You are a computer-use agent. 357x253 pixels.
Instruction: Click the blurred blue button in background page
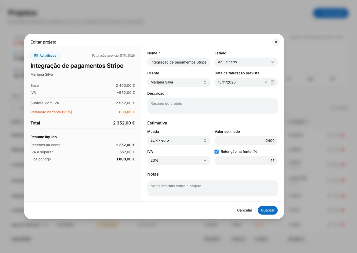[331, 13]
